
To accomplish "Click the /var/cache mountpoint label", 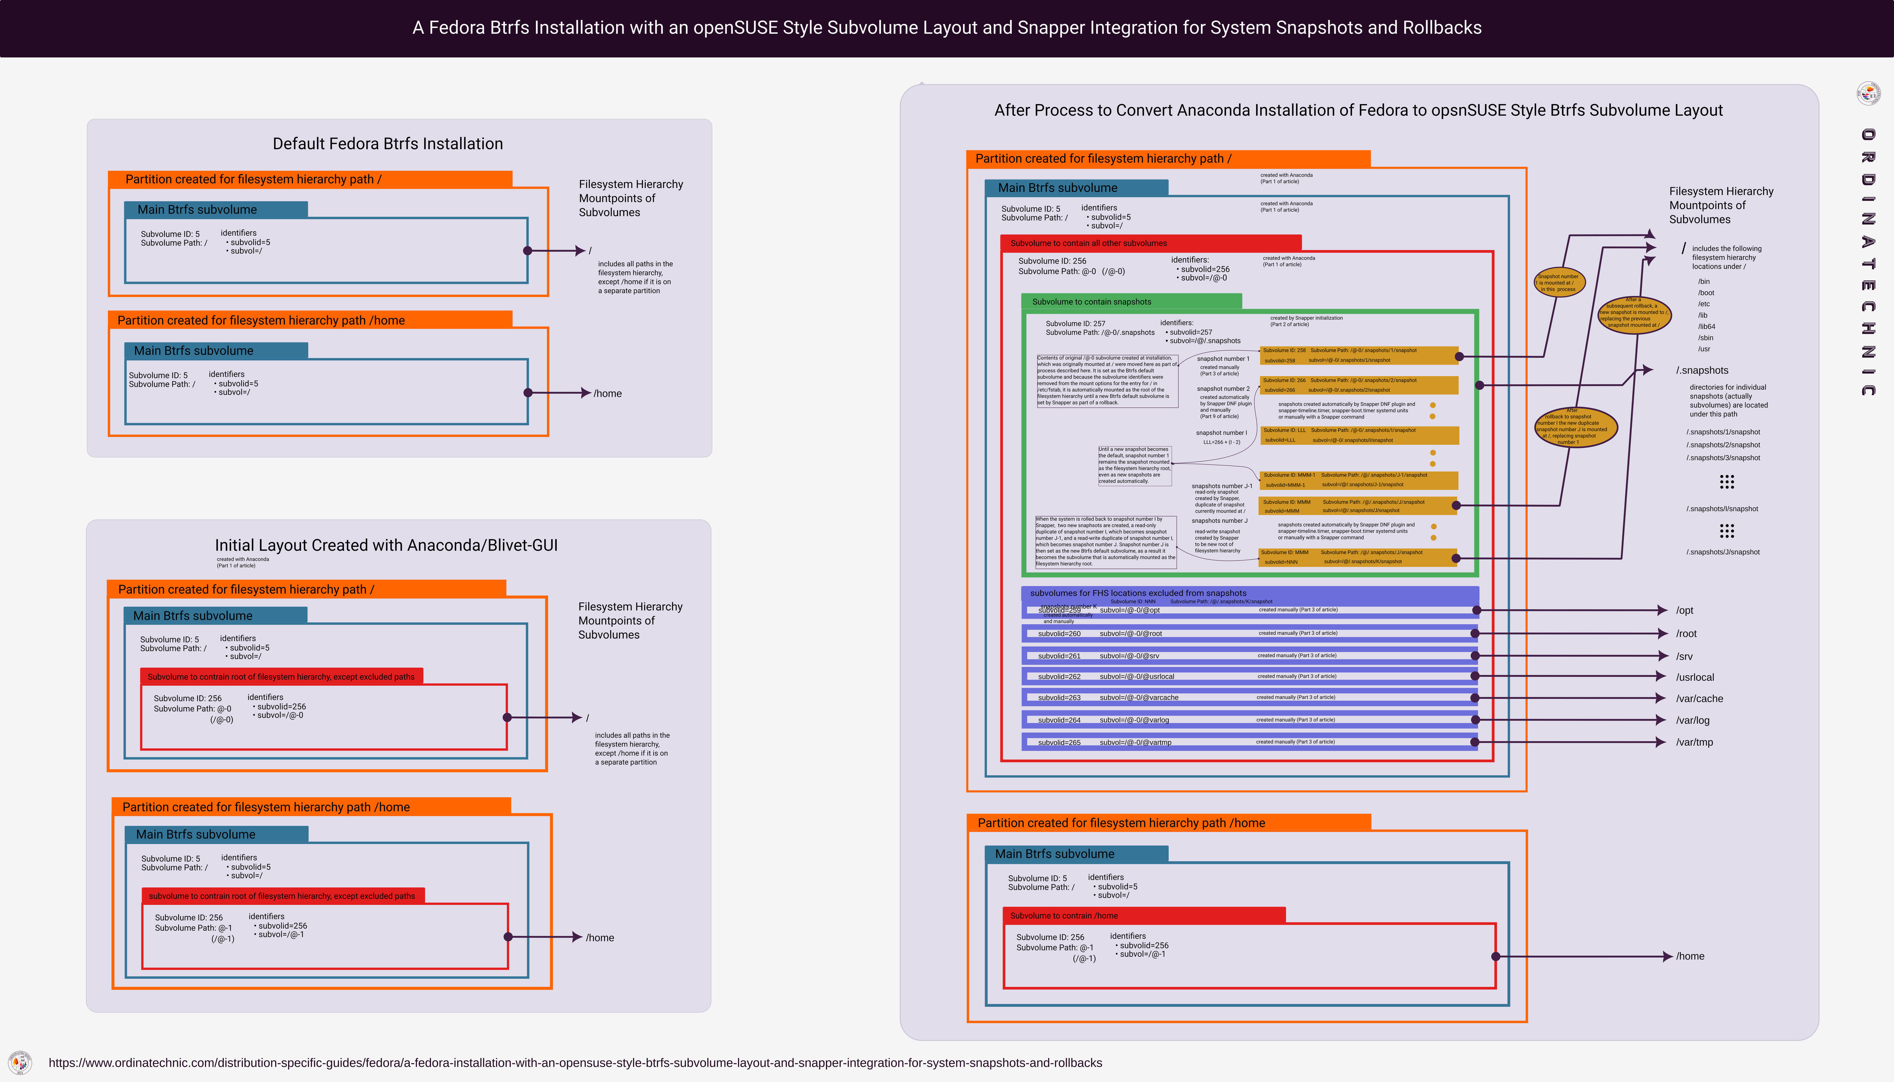I will [1699, 699].
